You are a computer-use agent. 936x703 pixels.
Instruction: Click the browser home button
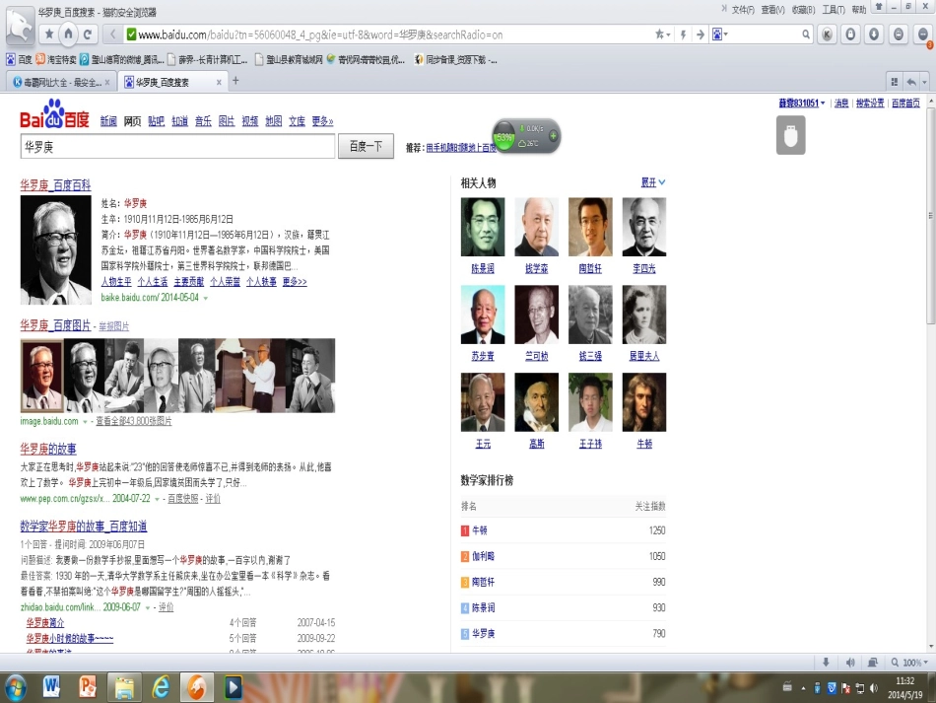(x=69, y=35)
